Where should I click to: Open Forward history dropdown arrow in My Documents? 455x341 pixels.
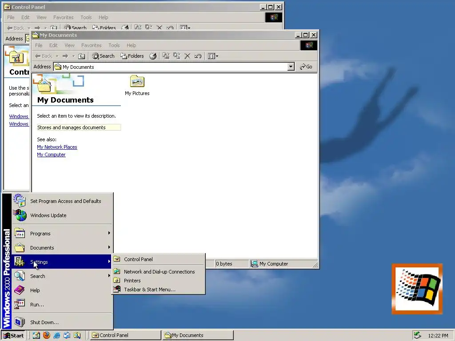click(73, 56)
